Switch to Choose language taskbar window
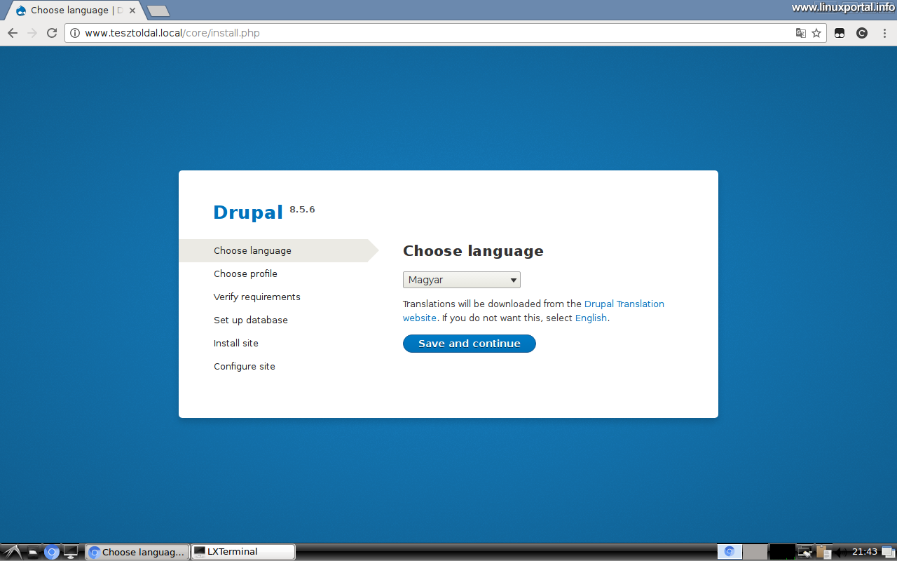This screenshot has height=561, width=897. (x=137, y=552)
